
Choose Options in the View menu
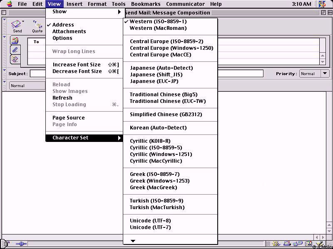(84, 38)
